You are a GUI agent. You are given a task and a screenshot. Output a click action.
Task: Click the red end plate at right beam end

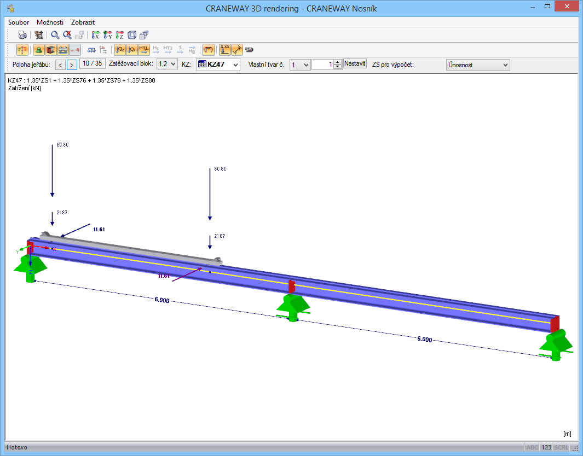555,324
